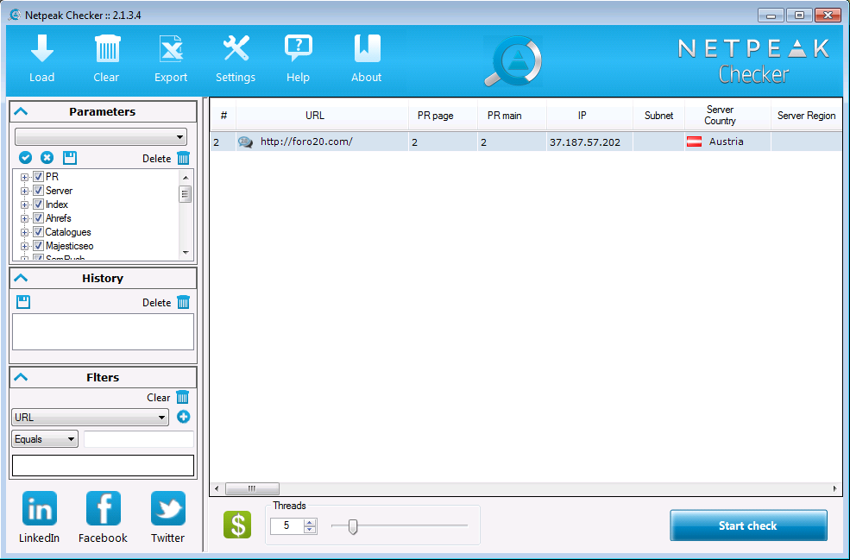Decrease threads with the spinner down arrow
This screenshot has height=560, width=850.
[310, 530]
